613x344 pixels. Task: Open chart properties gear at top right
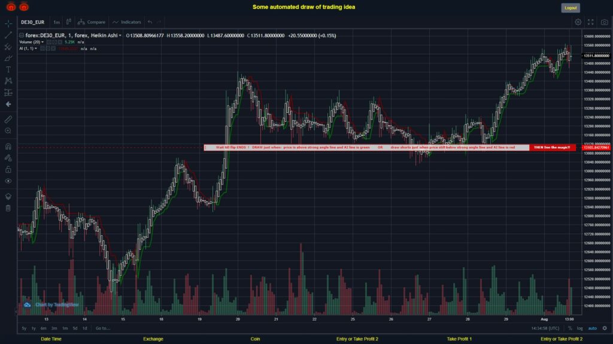(578, 22)
